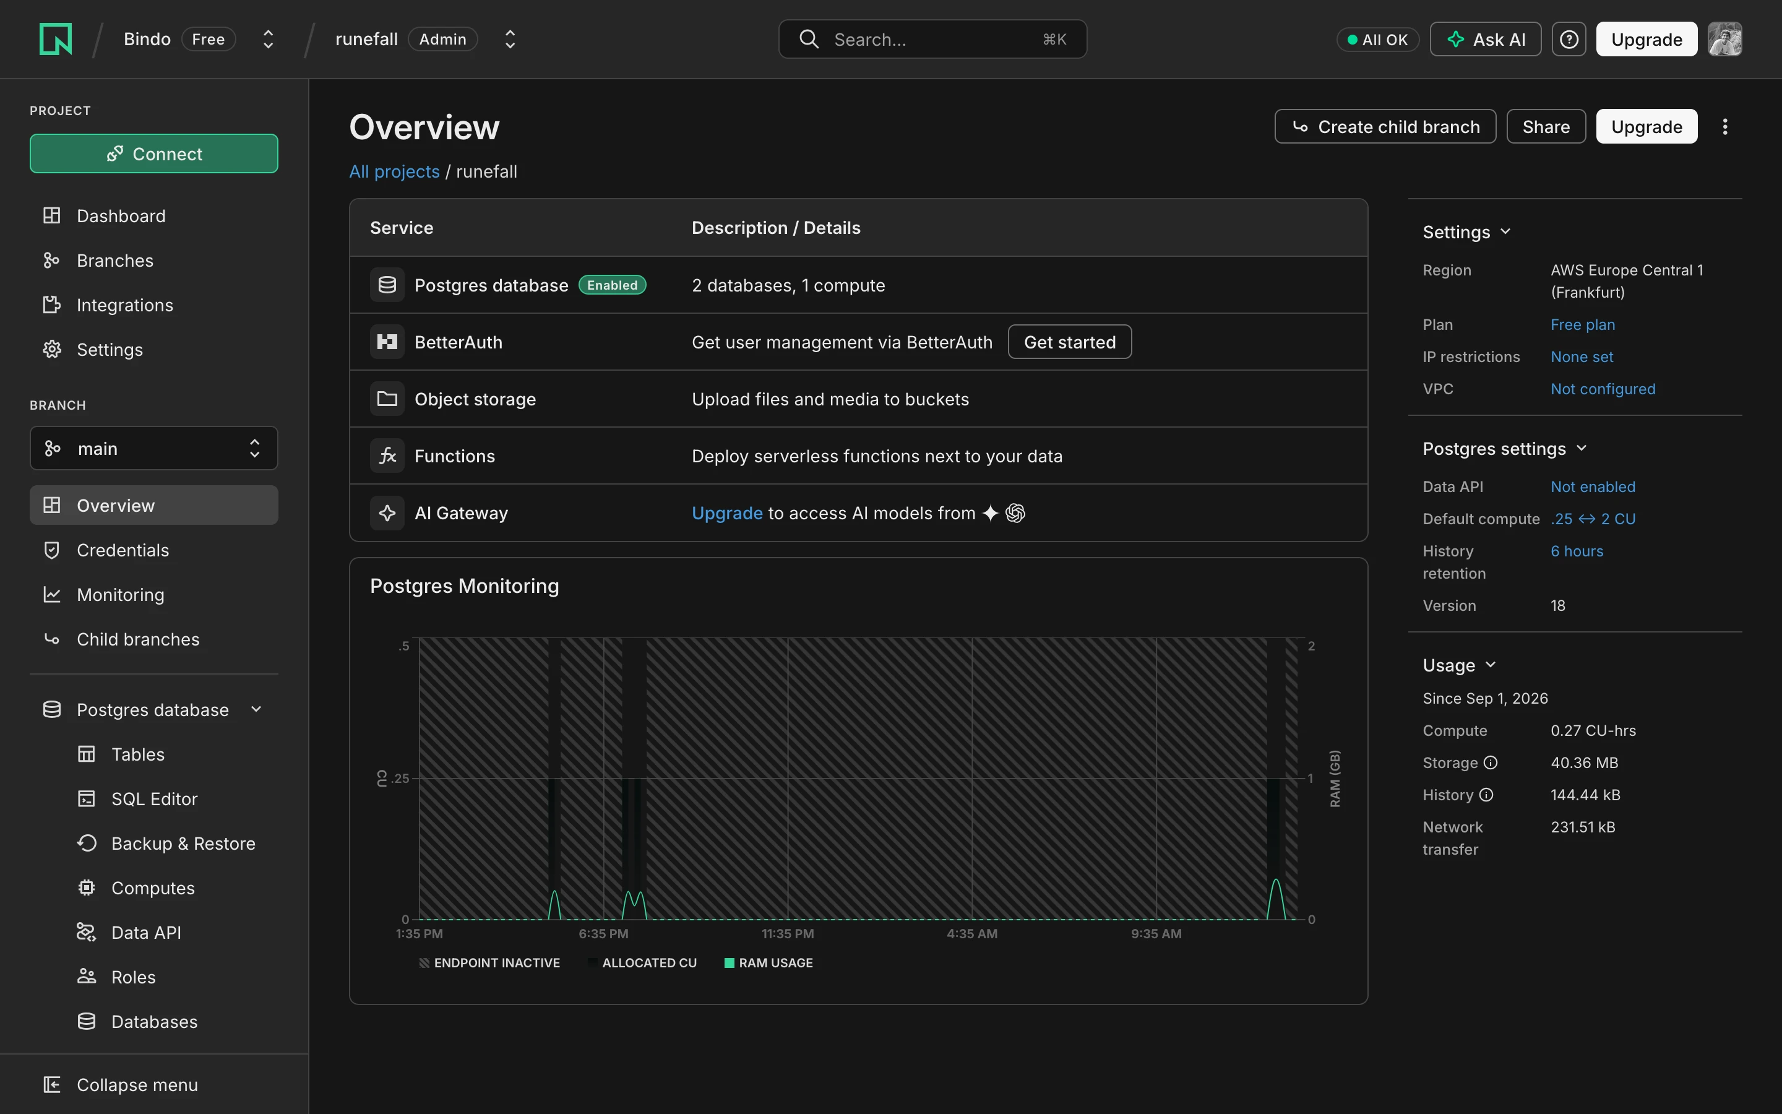Click Upgrade link in AI Gateway row
Image resolution: width=1782 pixels, height=1114 pixels.
click(727, 513)
